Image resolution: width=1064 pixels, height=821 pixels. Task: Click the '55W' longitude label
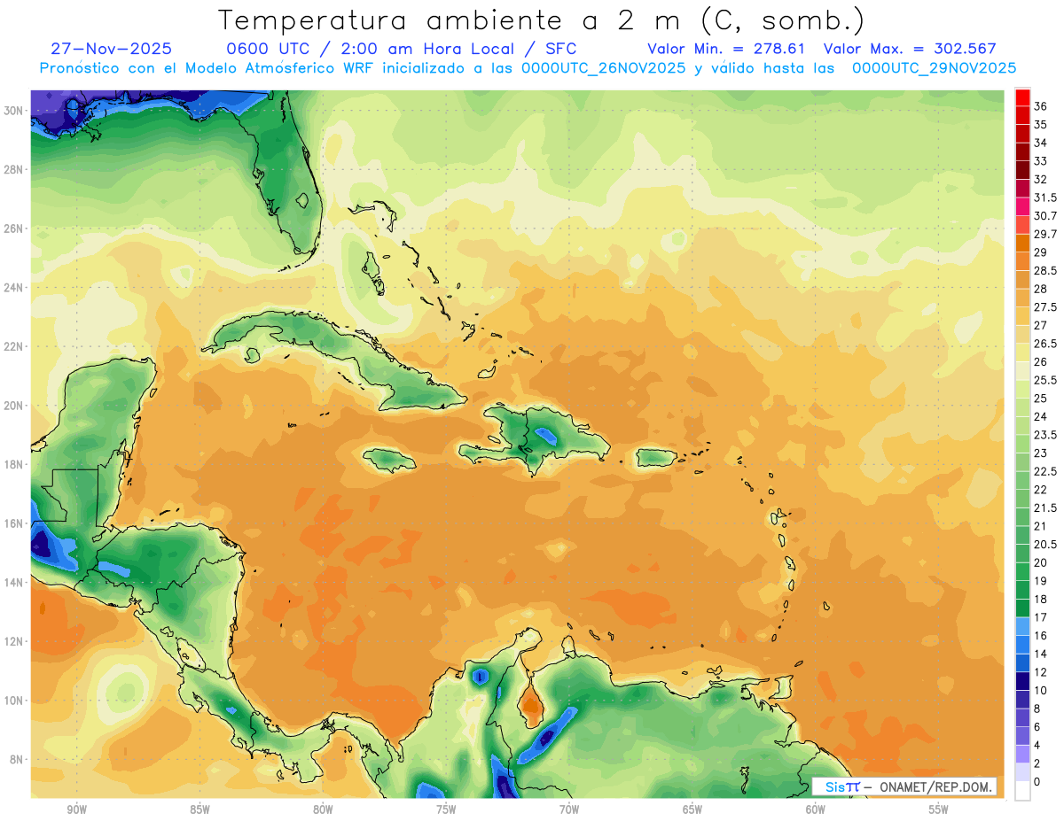tap(939, 809)
